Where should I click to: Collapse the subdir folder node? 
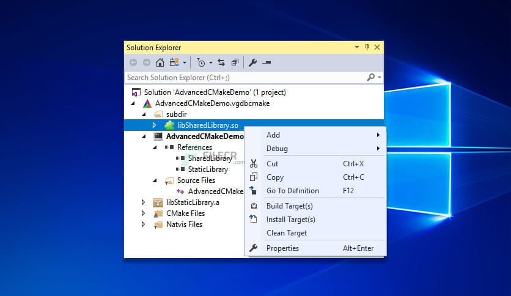pos(144,114)
